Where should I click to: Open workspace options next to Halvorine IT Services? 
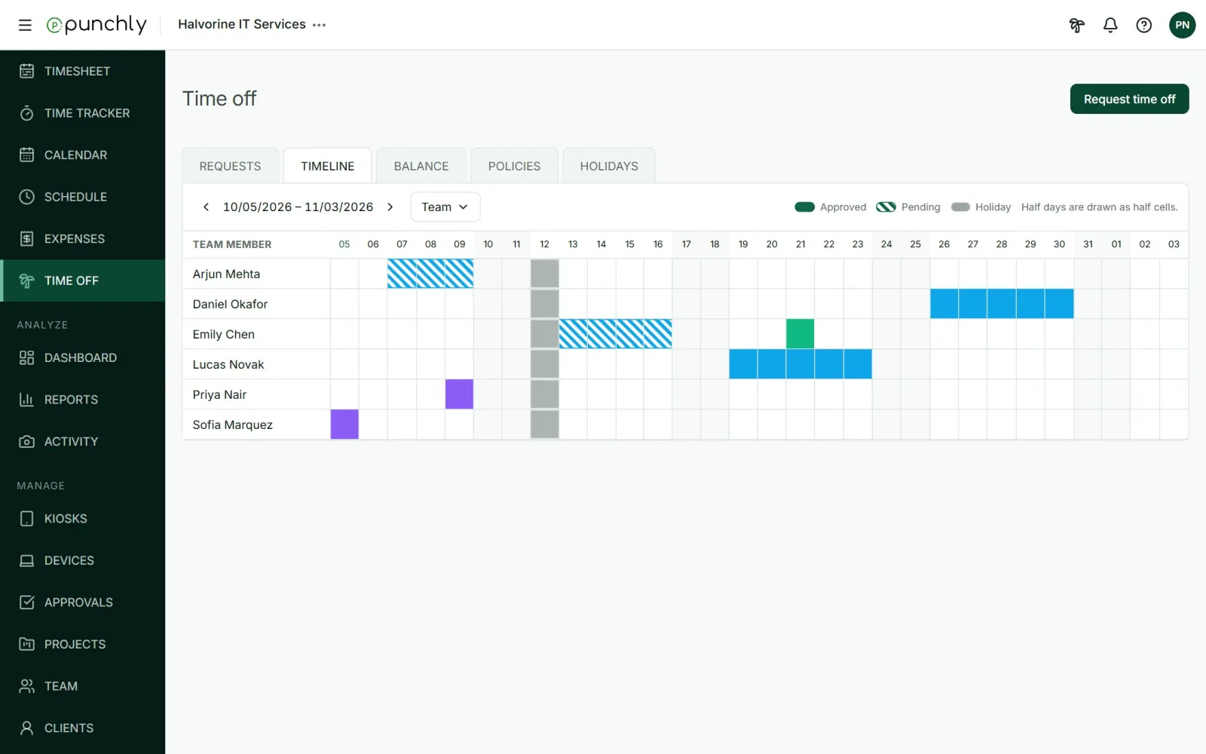pos(320,25)
